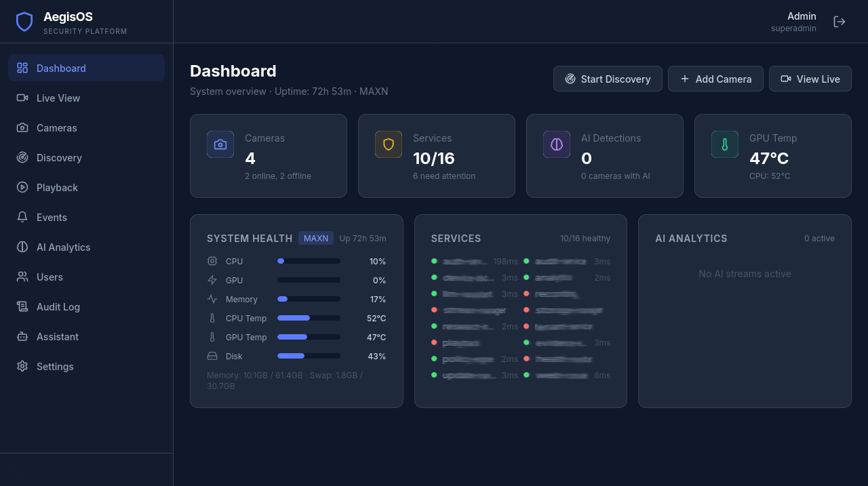Select the Users icon in the sidebar
The width and height of the screenshot is (868, 486).
pyautogui.click(x=22, y=277)
